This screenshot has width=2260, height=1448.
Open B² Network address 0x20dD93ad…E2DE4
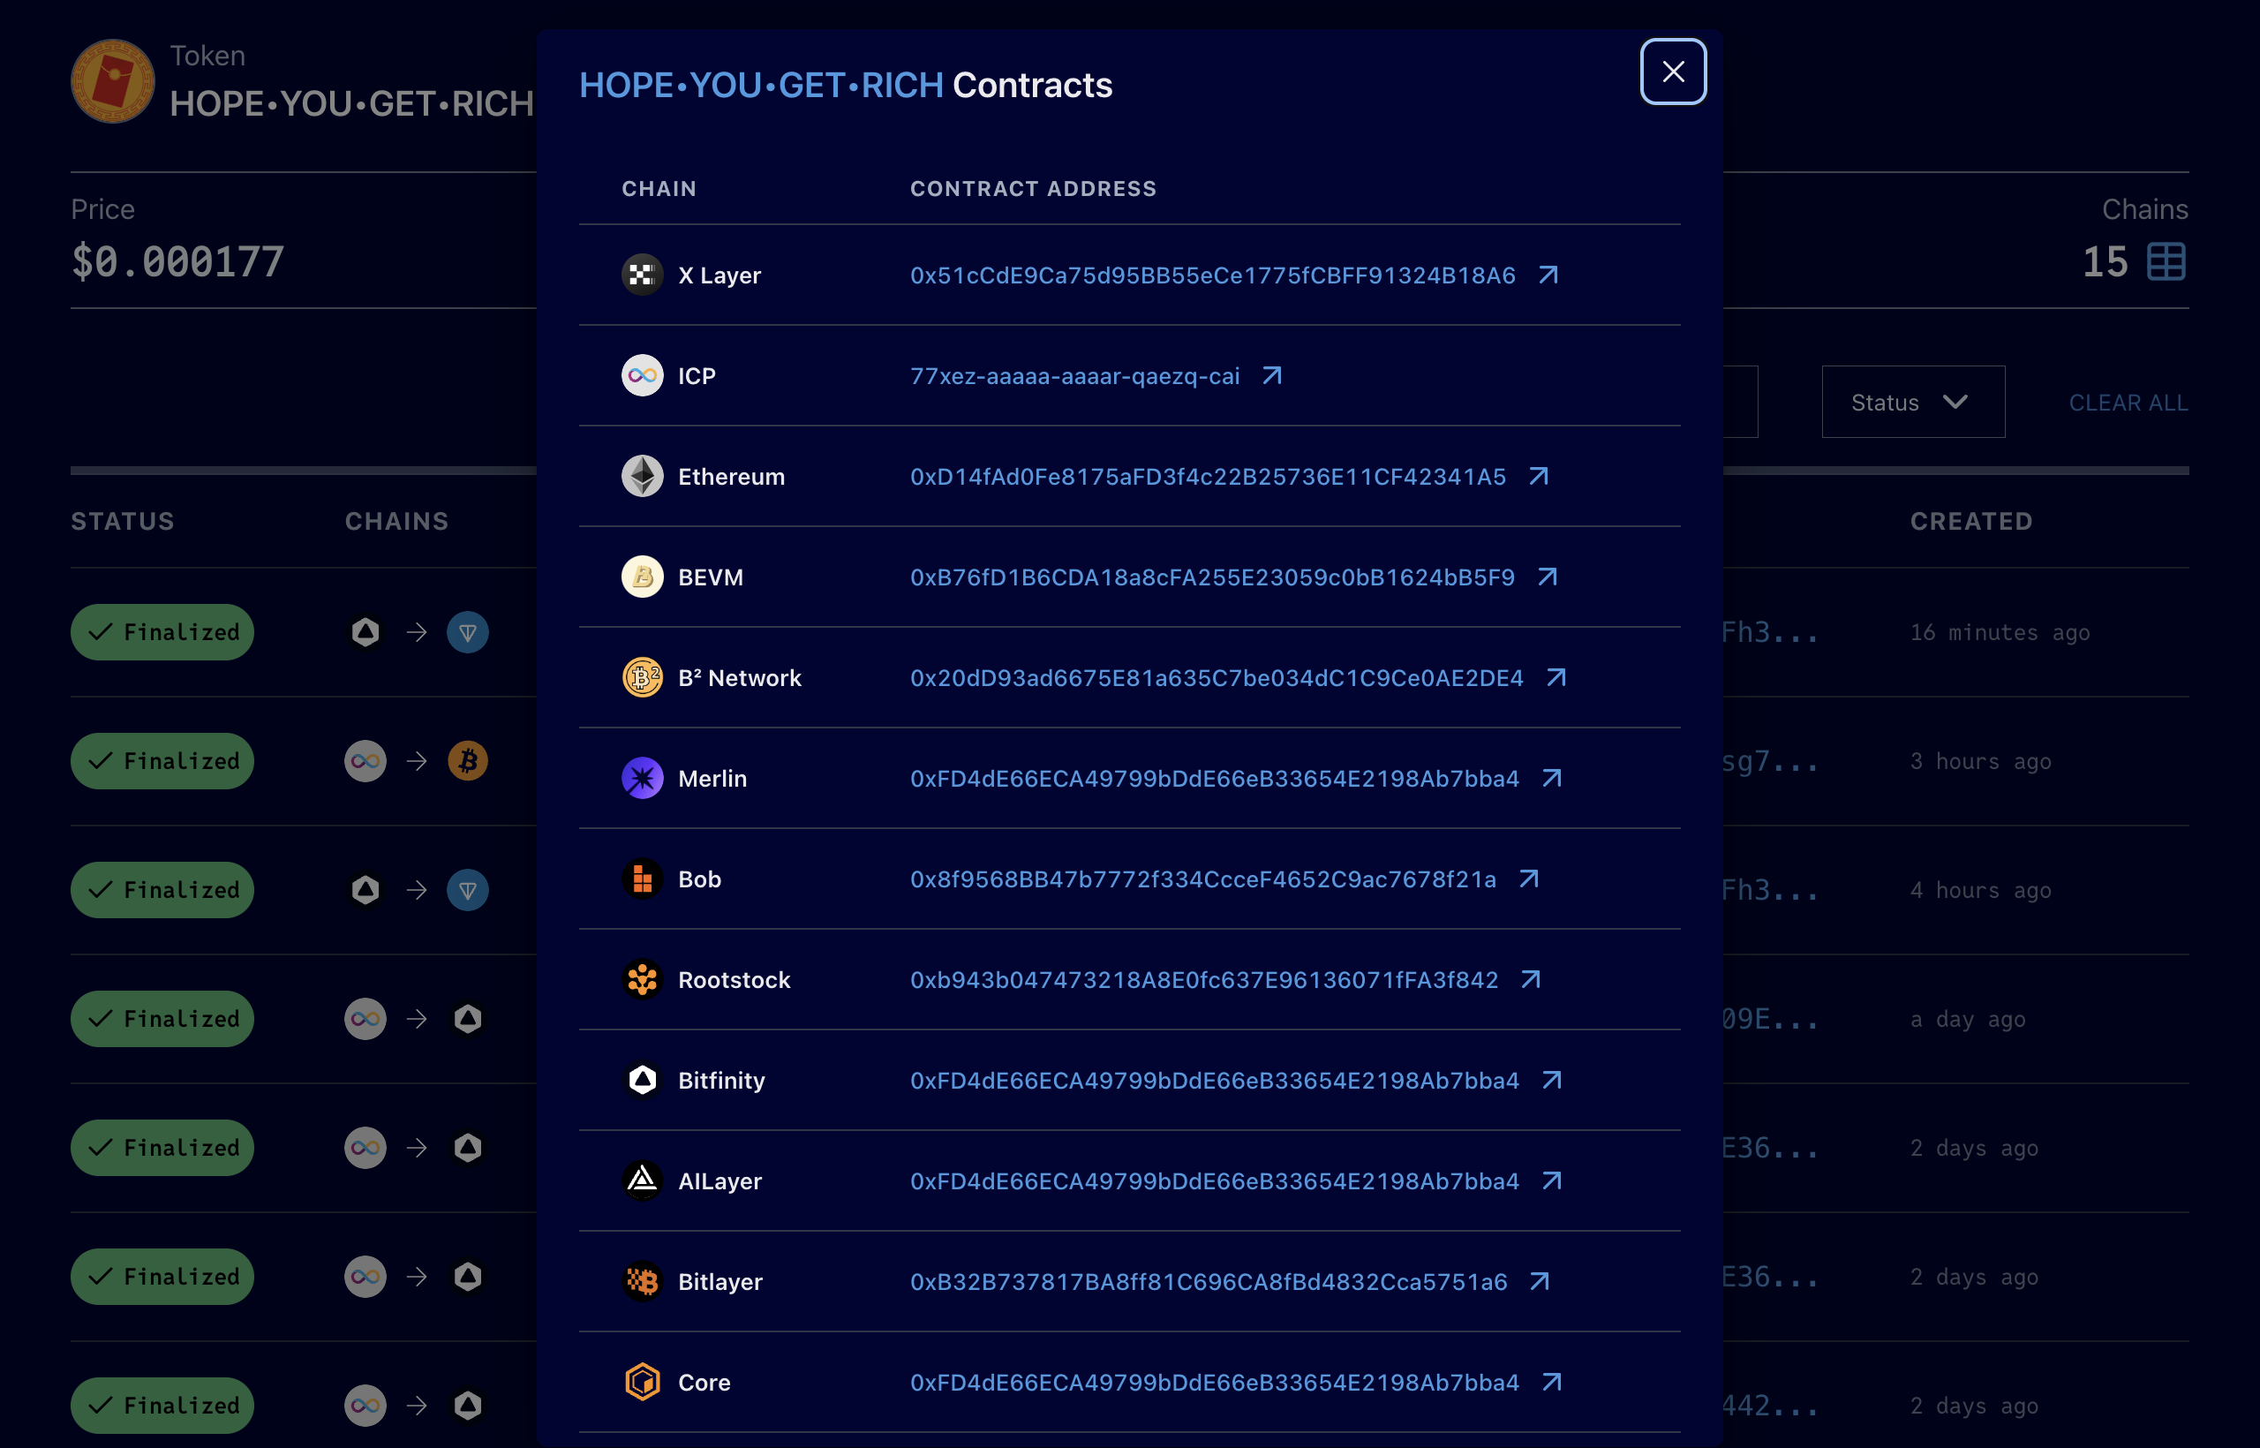point(1217,677)
